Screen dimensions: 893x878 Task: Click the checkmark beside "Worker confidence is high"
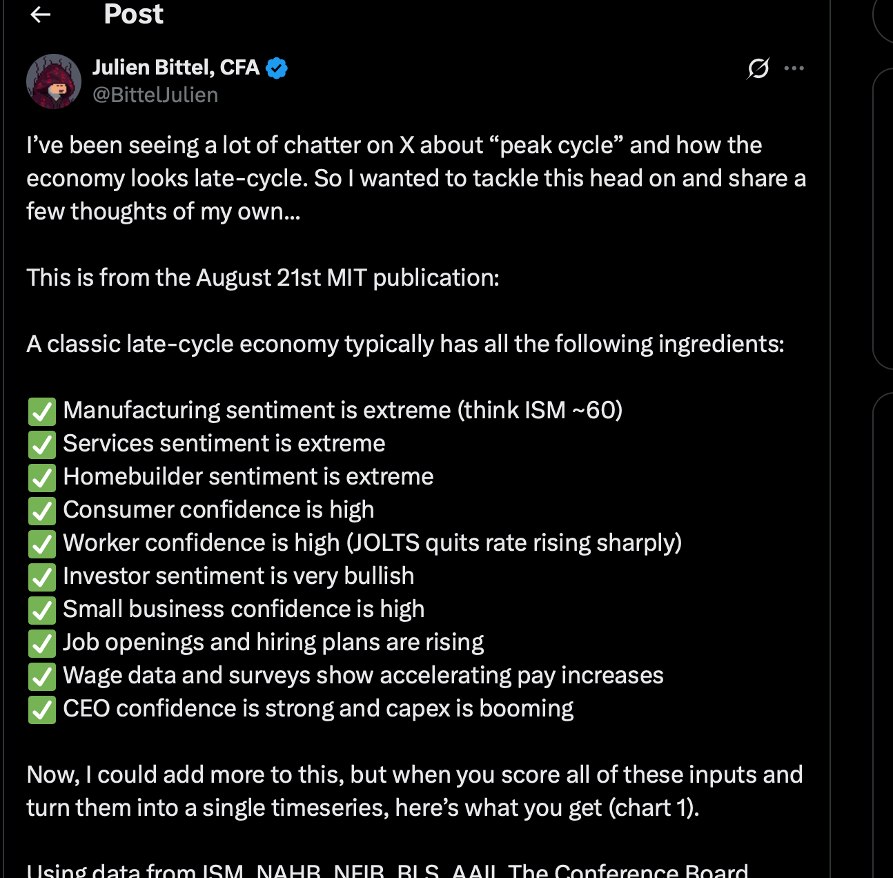point(42,544)
